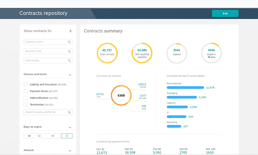Screen dimensions: 258x155
Task: Click the 1147 5M-10M value
Action: [x=143, y=96]
